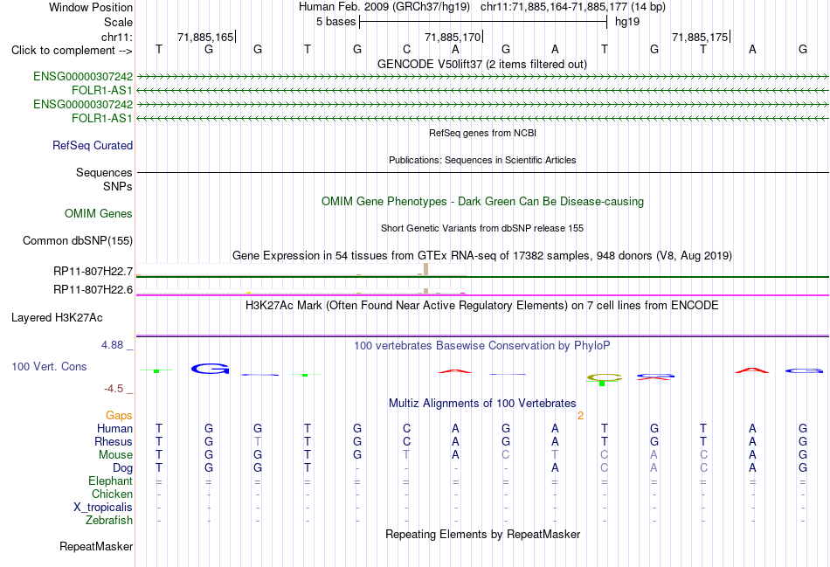Click the 71,885,170 position marker
This screenshot has width=830, height=567.
click(453, 37)
